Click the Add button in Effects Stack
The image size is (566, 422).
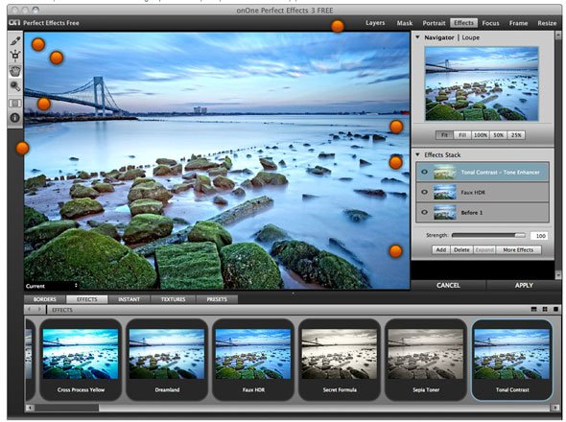pyautogui.click(x=441, y=249)
